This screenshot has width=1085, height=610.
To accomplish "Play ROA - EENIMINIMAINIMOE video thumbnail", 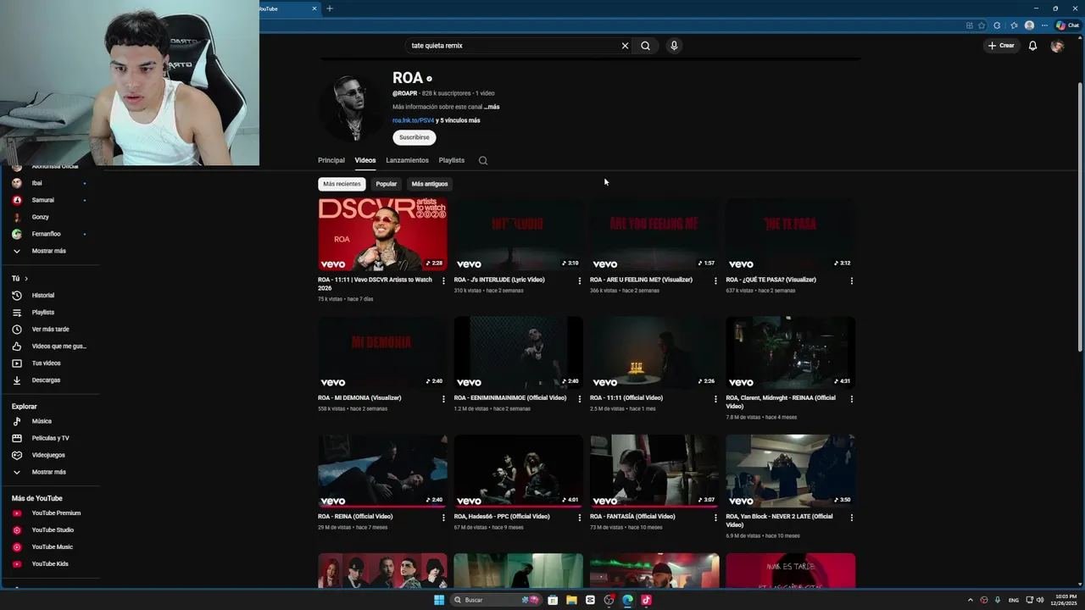I will click(518, 353).
